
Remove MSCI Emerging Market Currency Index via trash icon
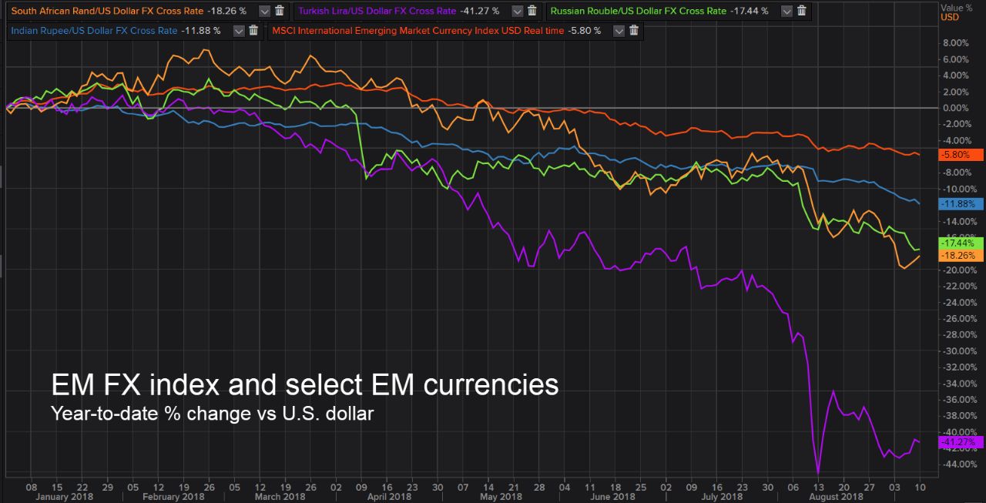(x=633, y=31)
